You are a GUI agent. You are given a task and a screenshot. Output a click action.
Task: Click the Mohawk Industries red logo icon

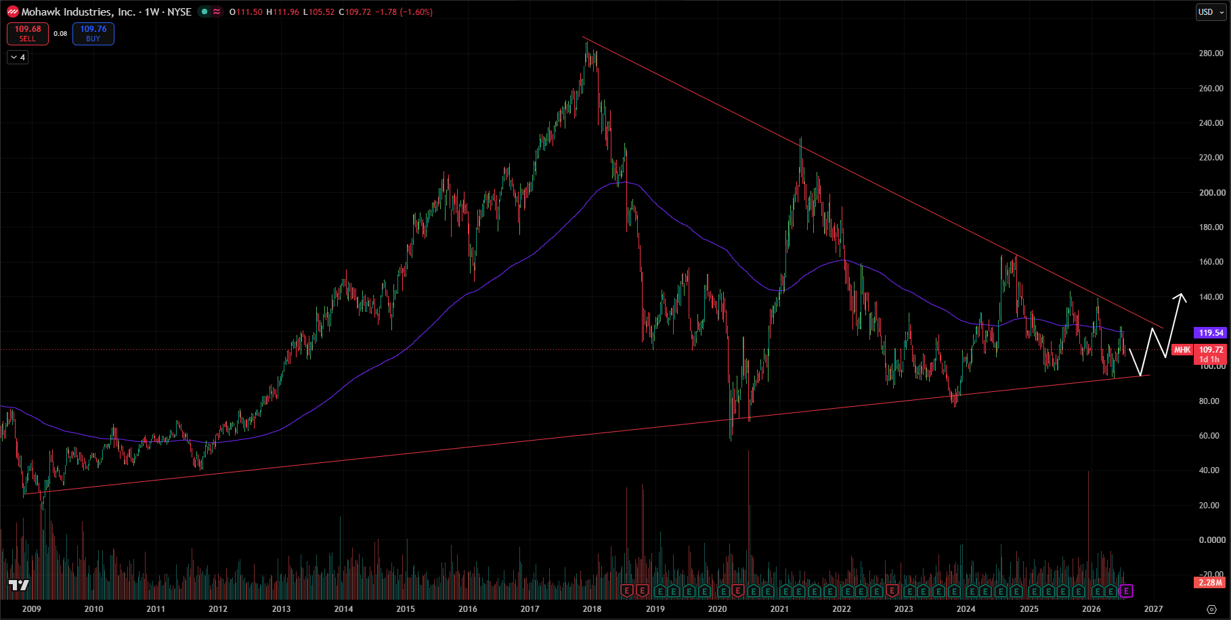(12, 12)
